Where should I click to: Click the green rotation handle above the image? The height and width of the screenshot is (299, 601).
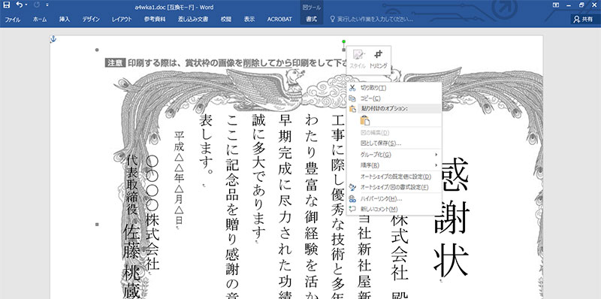[x=344, y=41]
